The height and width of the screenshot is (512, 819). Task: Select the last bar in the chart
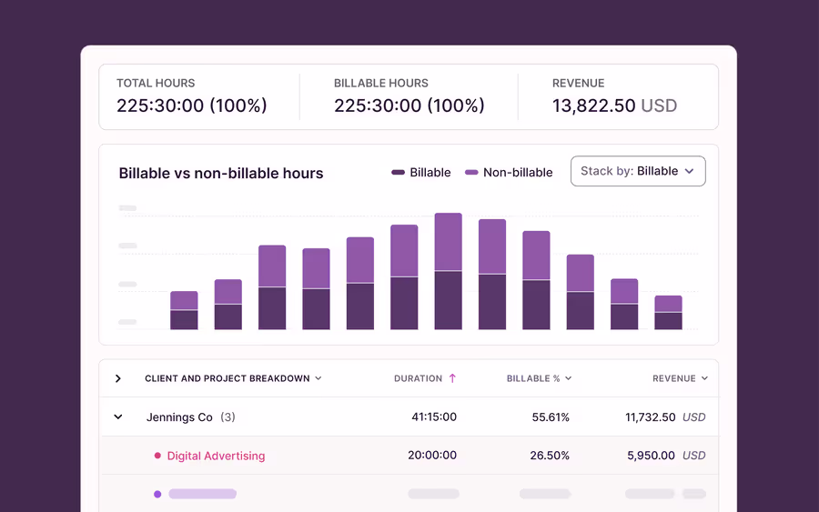coord(668,312)
